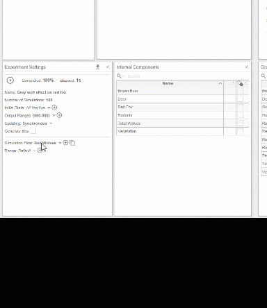This screenshot has height=308, width=267.
Task: Edit the experiment name 'Grey wolf affect on red fox'
Action: [42, 92]
